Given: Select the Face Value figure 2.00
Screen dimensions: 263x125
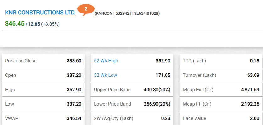Looking at the screenshot, I should point(255,118).
